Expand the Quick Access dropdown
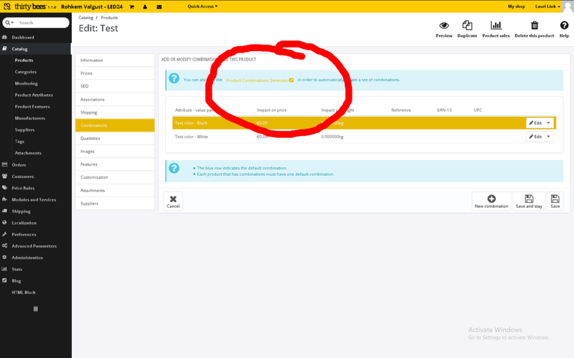This screenshot has height=358, width=574. point(203,6)
